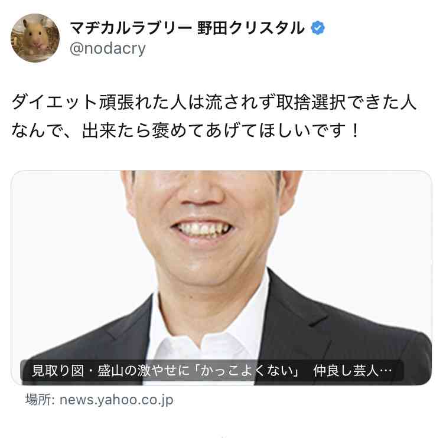443x438 pixels.
Task: Click the truncated 仲良し芸人… headline ending
Action: (x=352, y=371)
